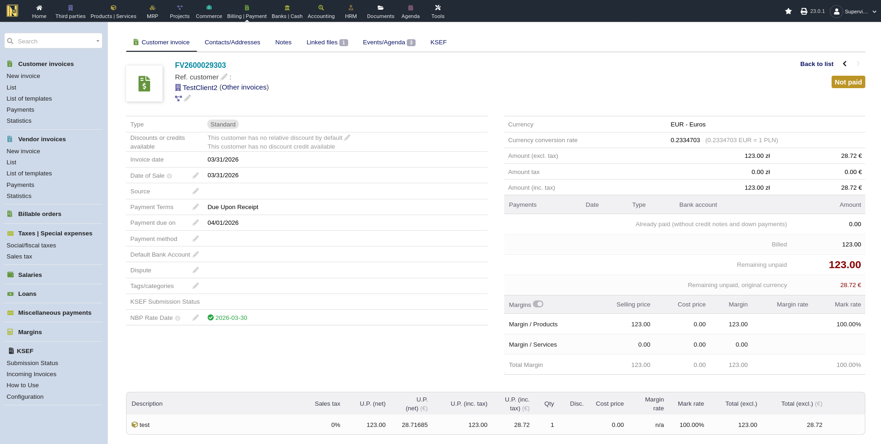The height and width of the screenshot is (444, 881).
Task: Click the invoice document thumbnail
Action: point(144,84)
